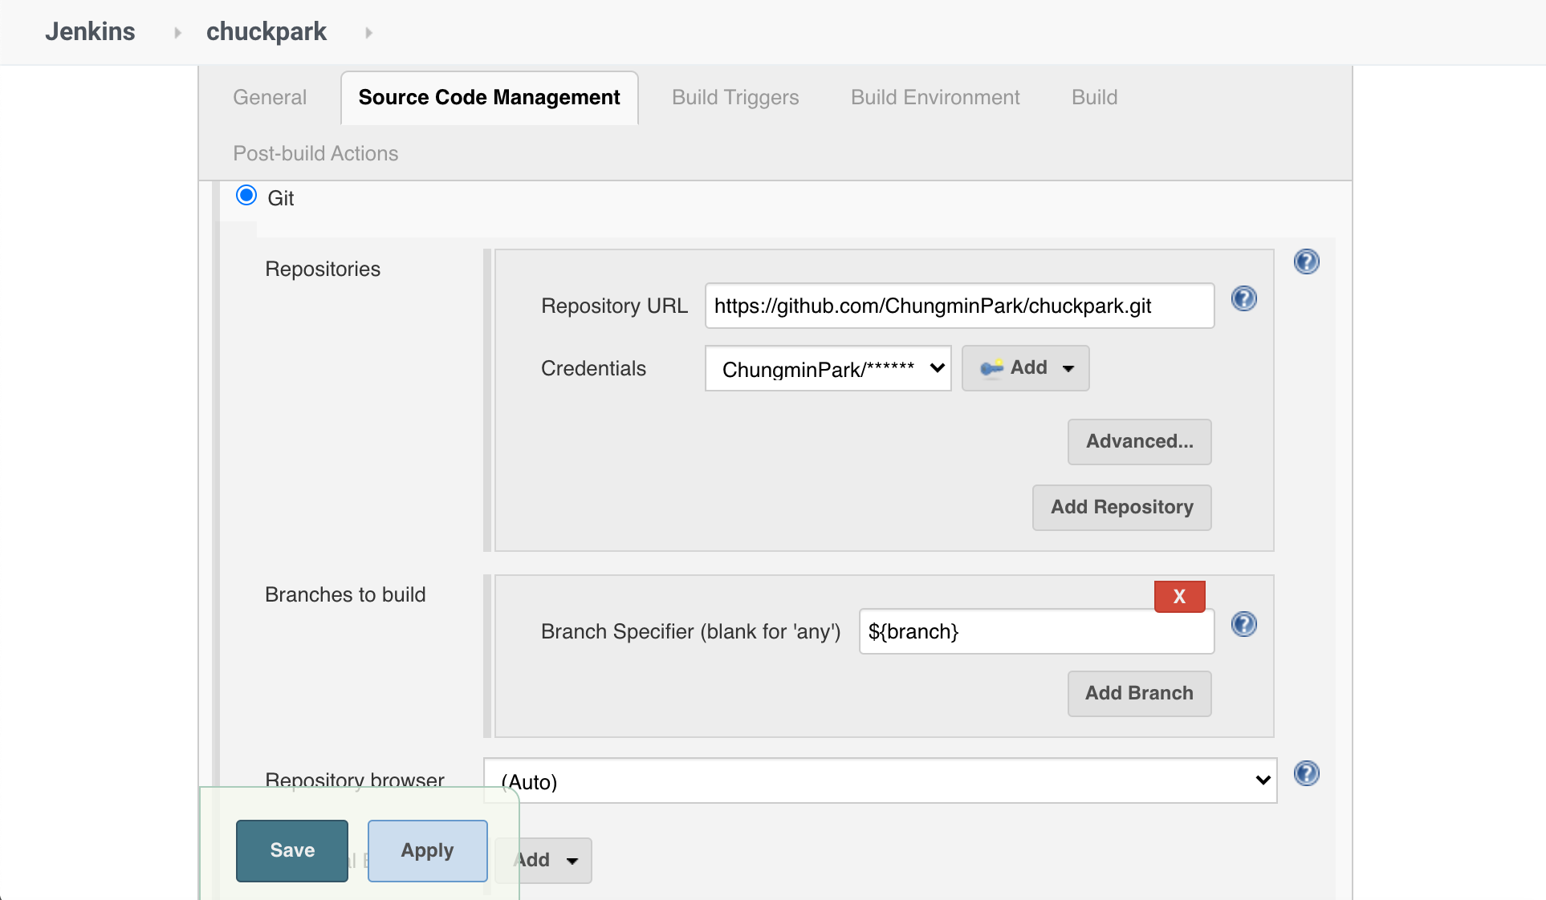This screenshot has width=1546, height=900.
Task: Switch to the General tab
Action: click(x=270, y=98)
